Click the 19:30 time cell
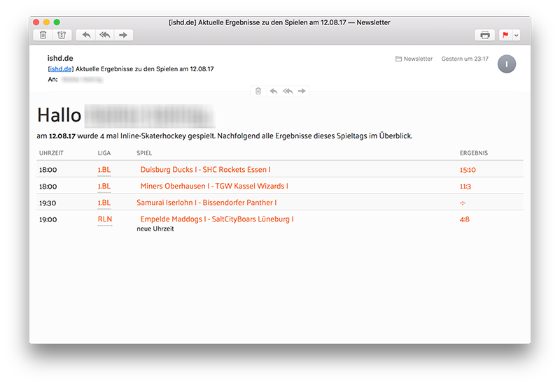The height and width of the screenshot is (385, 560). coord(48,203)
